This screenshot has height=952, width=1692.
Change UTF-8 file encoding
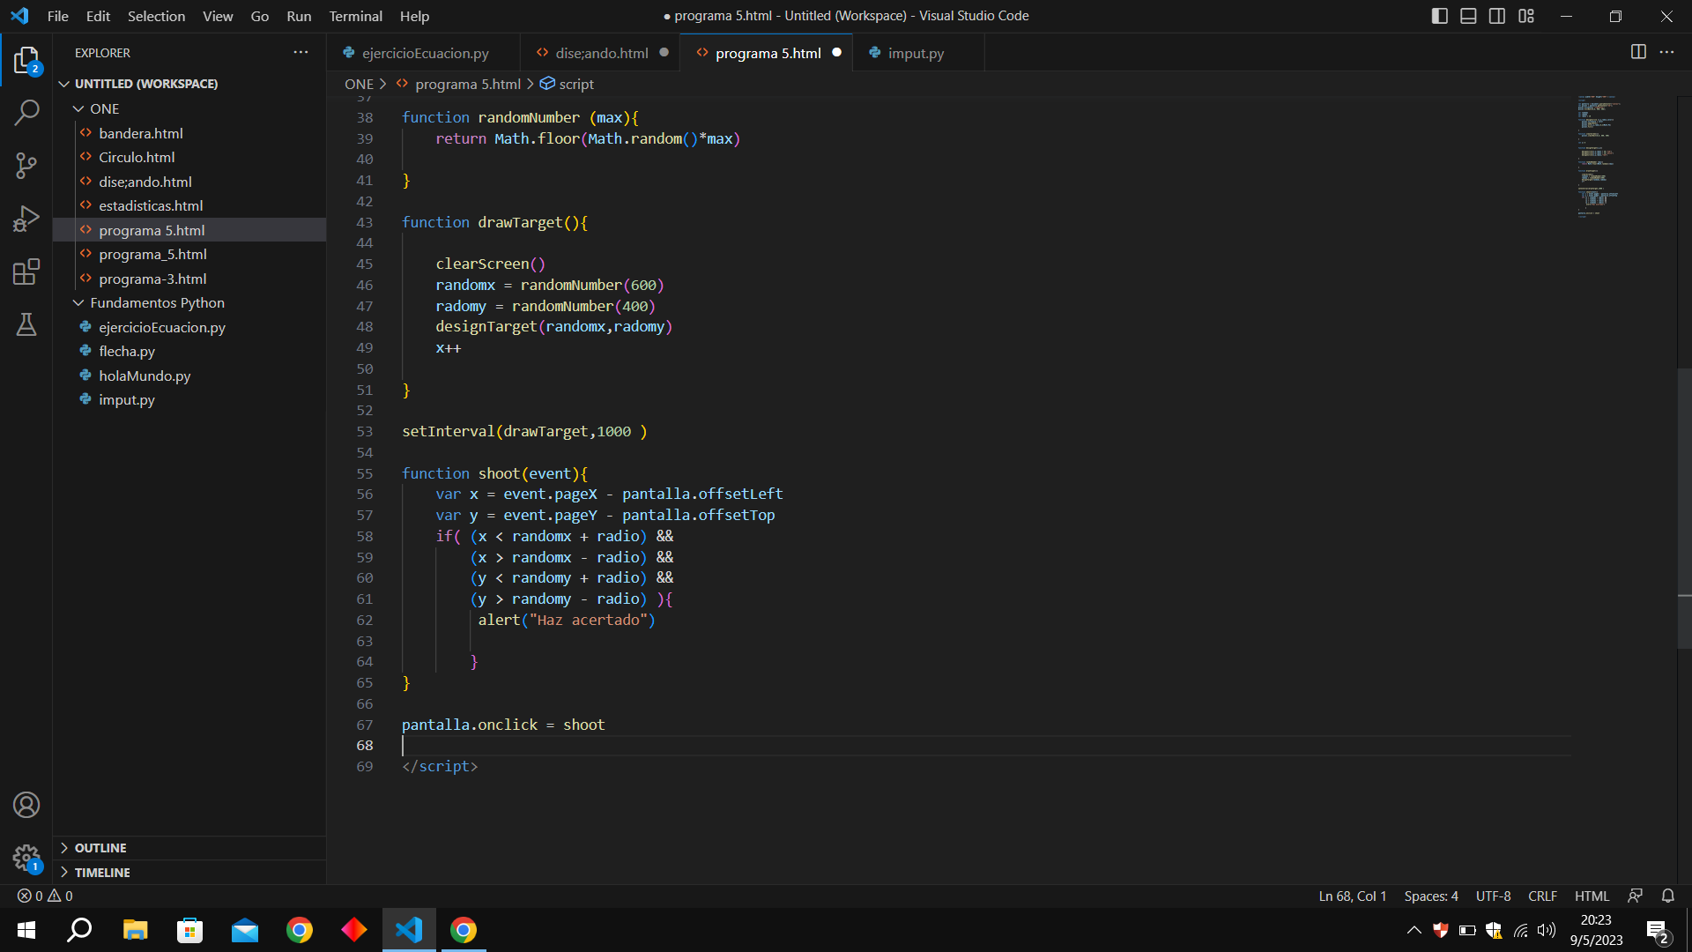1493,896
